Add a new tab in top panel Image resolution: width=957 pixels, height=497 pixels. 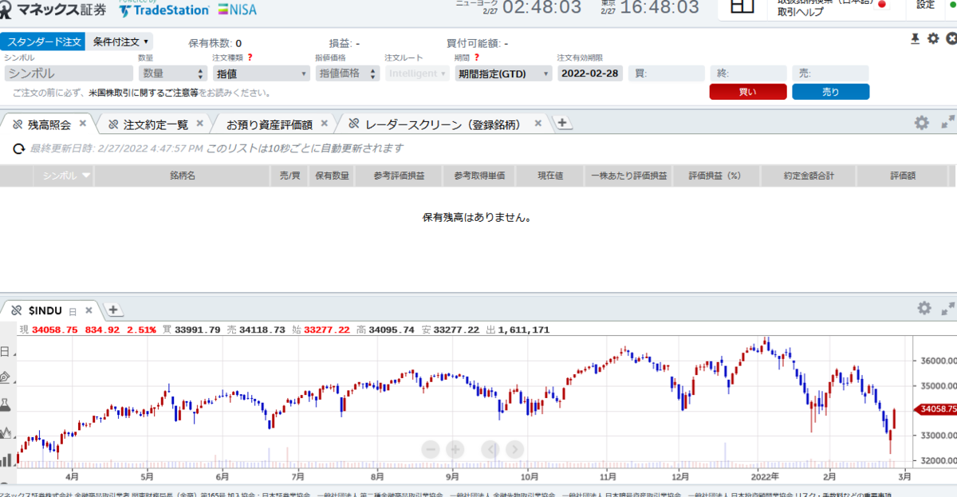562,123
